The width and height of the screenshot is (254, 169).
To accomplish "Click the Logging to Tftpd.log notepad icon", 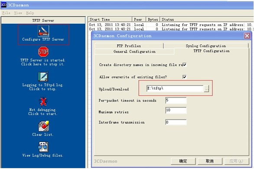I will click(x=43, y=76).
